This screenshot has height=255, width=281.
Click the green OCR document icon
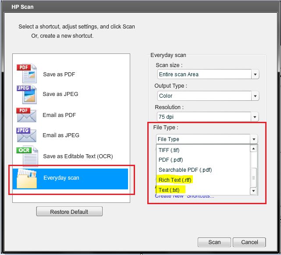coord(27,156)
